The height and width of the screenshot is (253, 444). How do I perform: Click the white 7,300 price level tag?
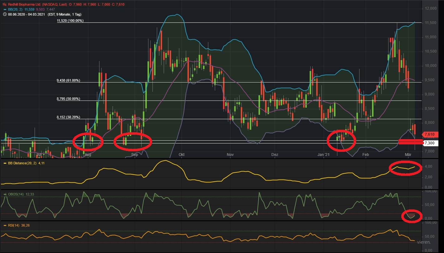pyautogui.click(x=430, y=143)
